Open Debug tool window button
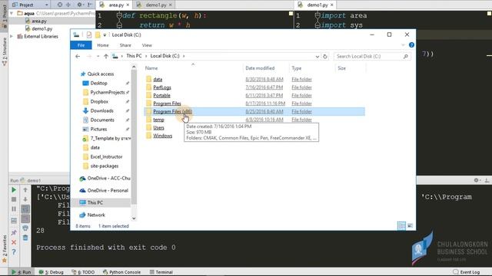 (x=52, y=272)
